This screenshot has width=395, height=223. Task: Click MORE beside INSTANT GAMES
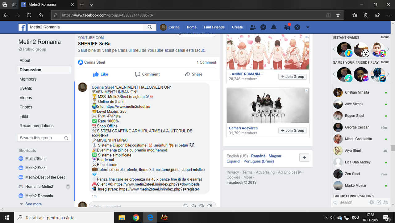(385, 37)
